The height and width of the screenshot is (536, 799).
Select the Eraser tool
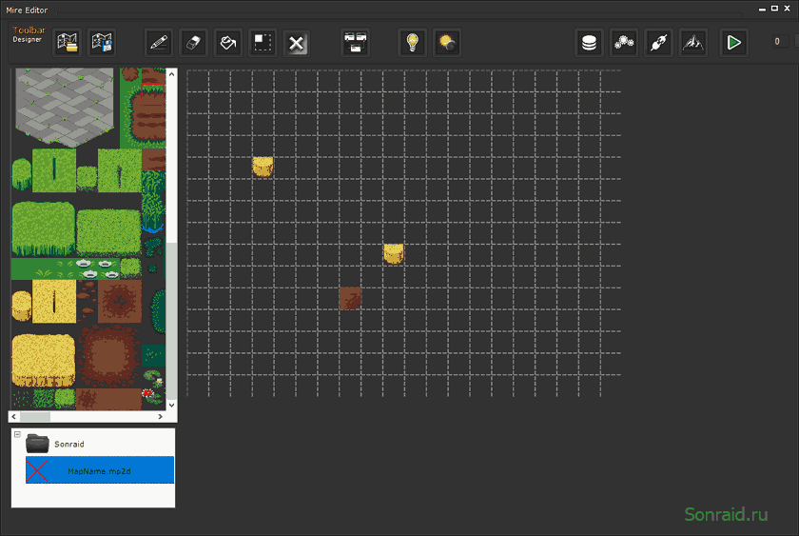(x=193, y=42)
